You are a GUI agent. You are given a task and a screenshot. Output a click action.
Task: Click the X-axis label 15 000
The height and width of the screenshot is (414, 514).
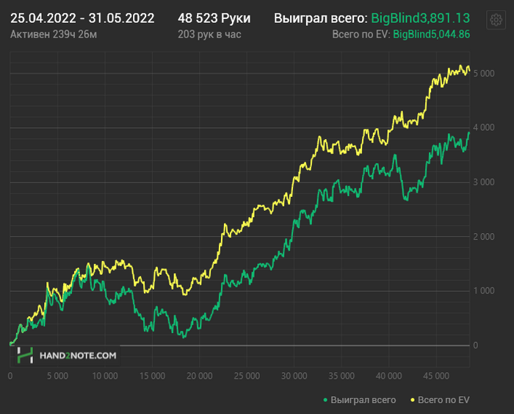coord(152,376)
